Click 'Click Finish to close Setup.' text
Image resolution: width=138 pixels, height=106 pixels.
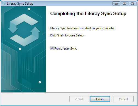coord(67,35)
